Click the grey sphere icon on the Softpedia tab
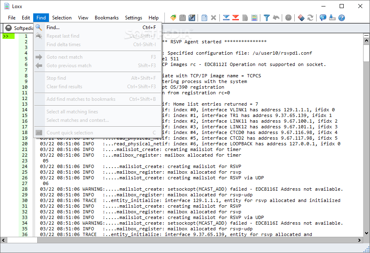The height and width of the screenshot is (253, 370). [x=9, y=28]
